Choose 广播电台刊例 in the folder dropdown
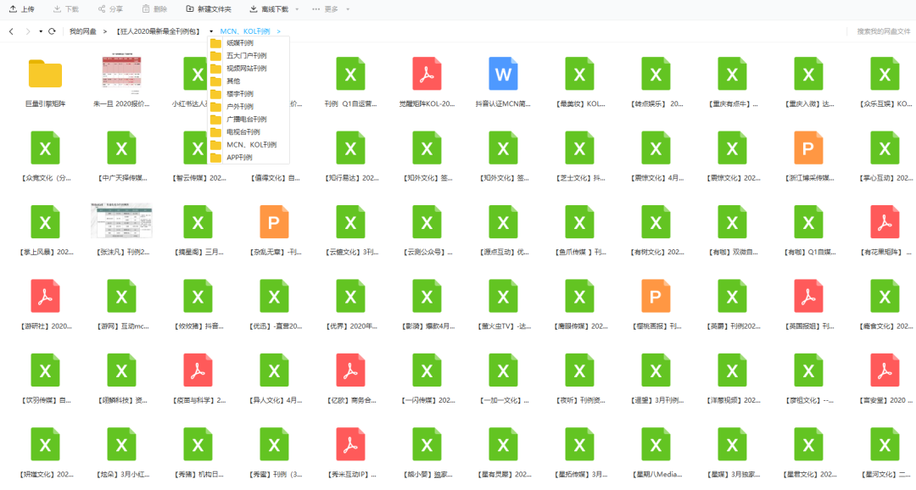 click(249, 120)
